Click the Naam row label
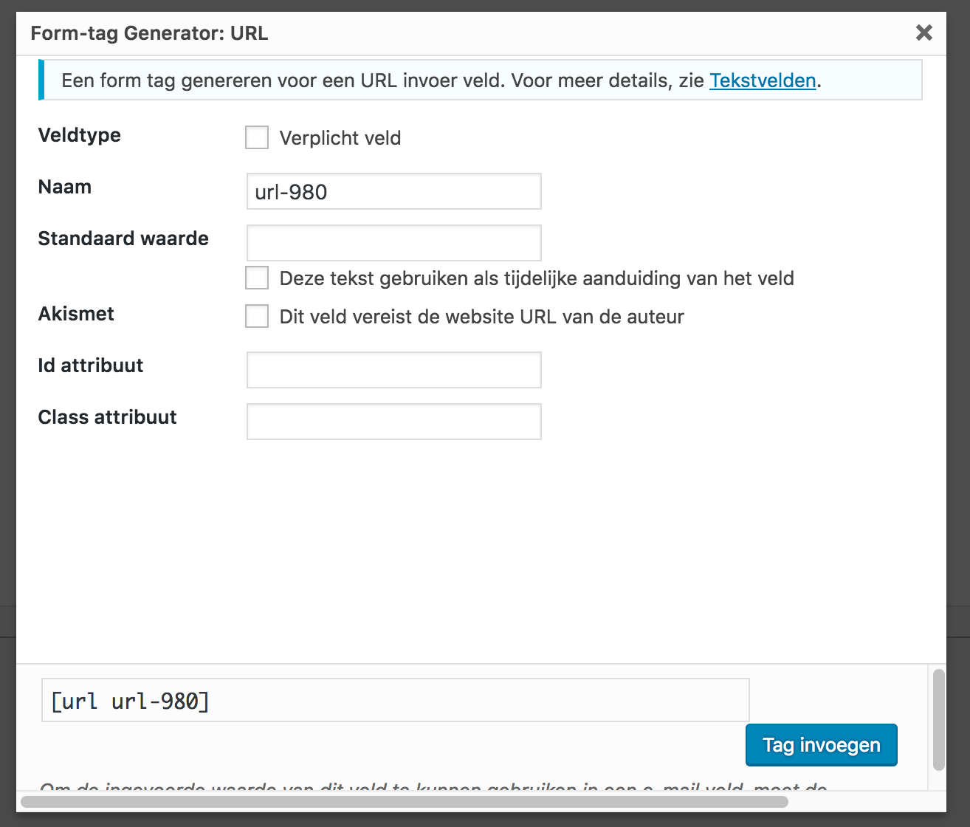Viewport: 970px width, 827px height. (x=65, y=187)
